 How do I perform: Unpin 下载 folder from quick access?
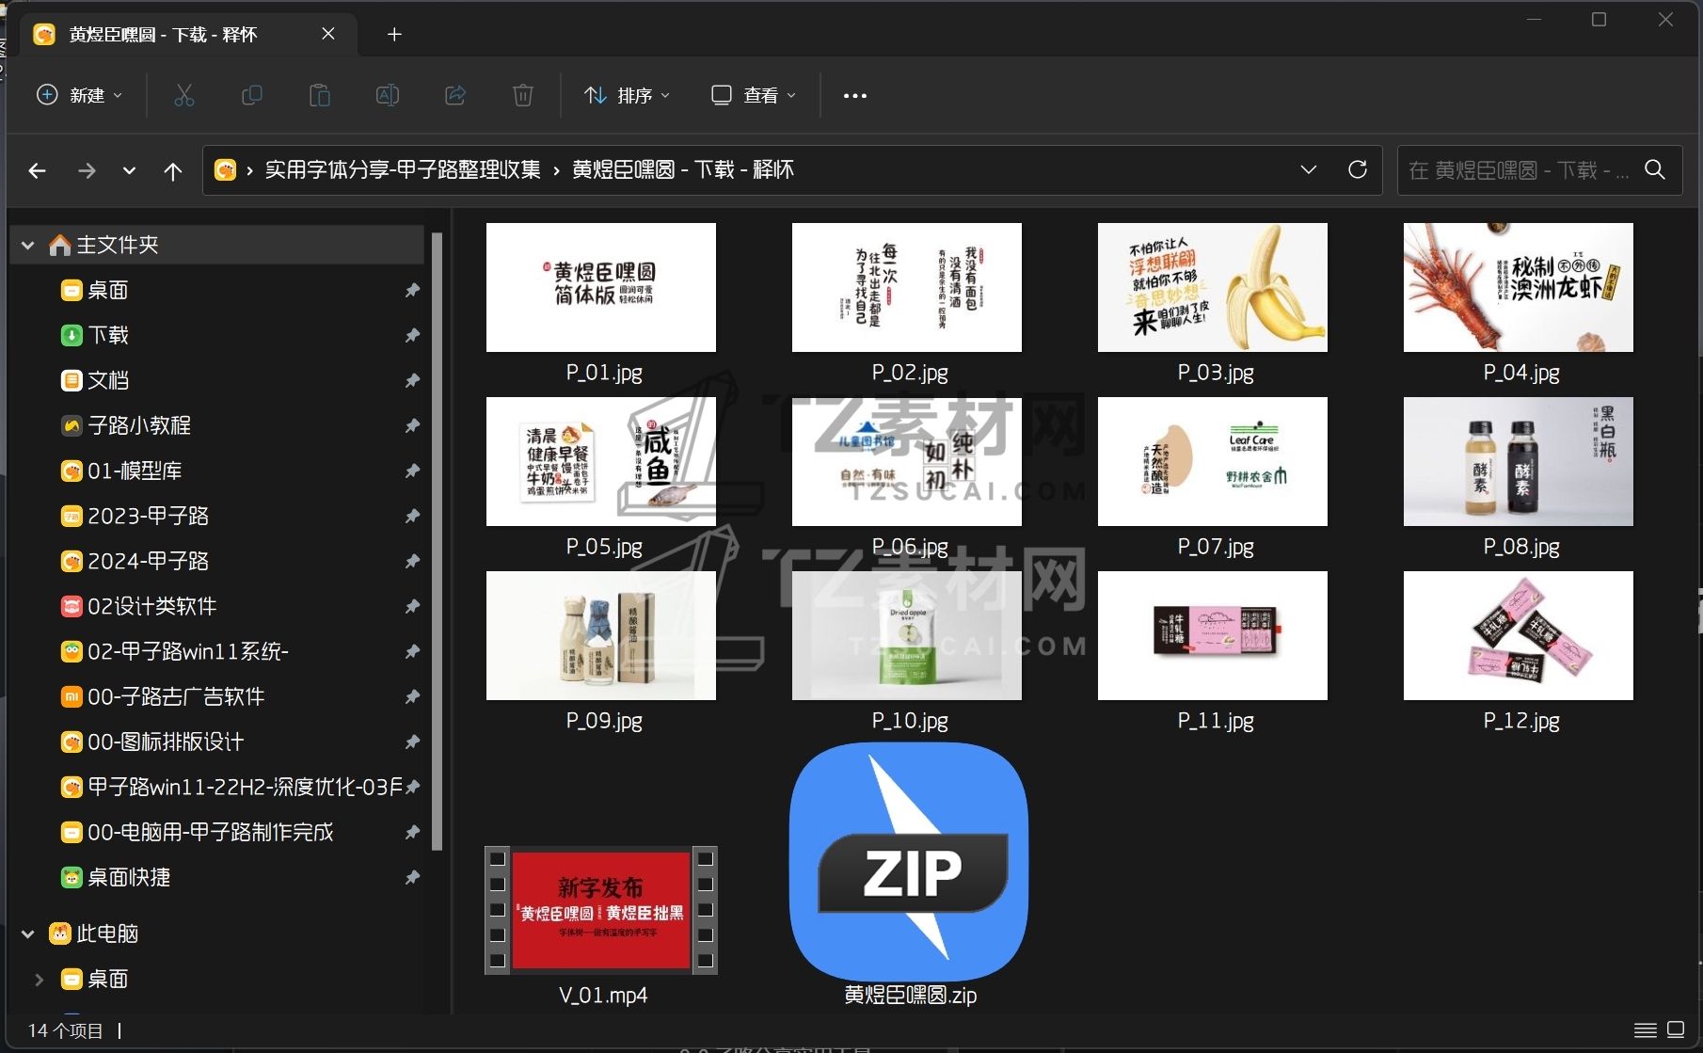[412, 335]
